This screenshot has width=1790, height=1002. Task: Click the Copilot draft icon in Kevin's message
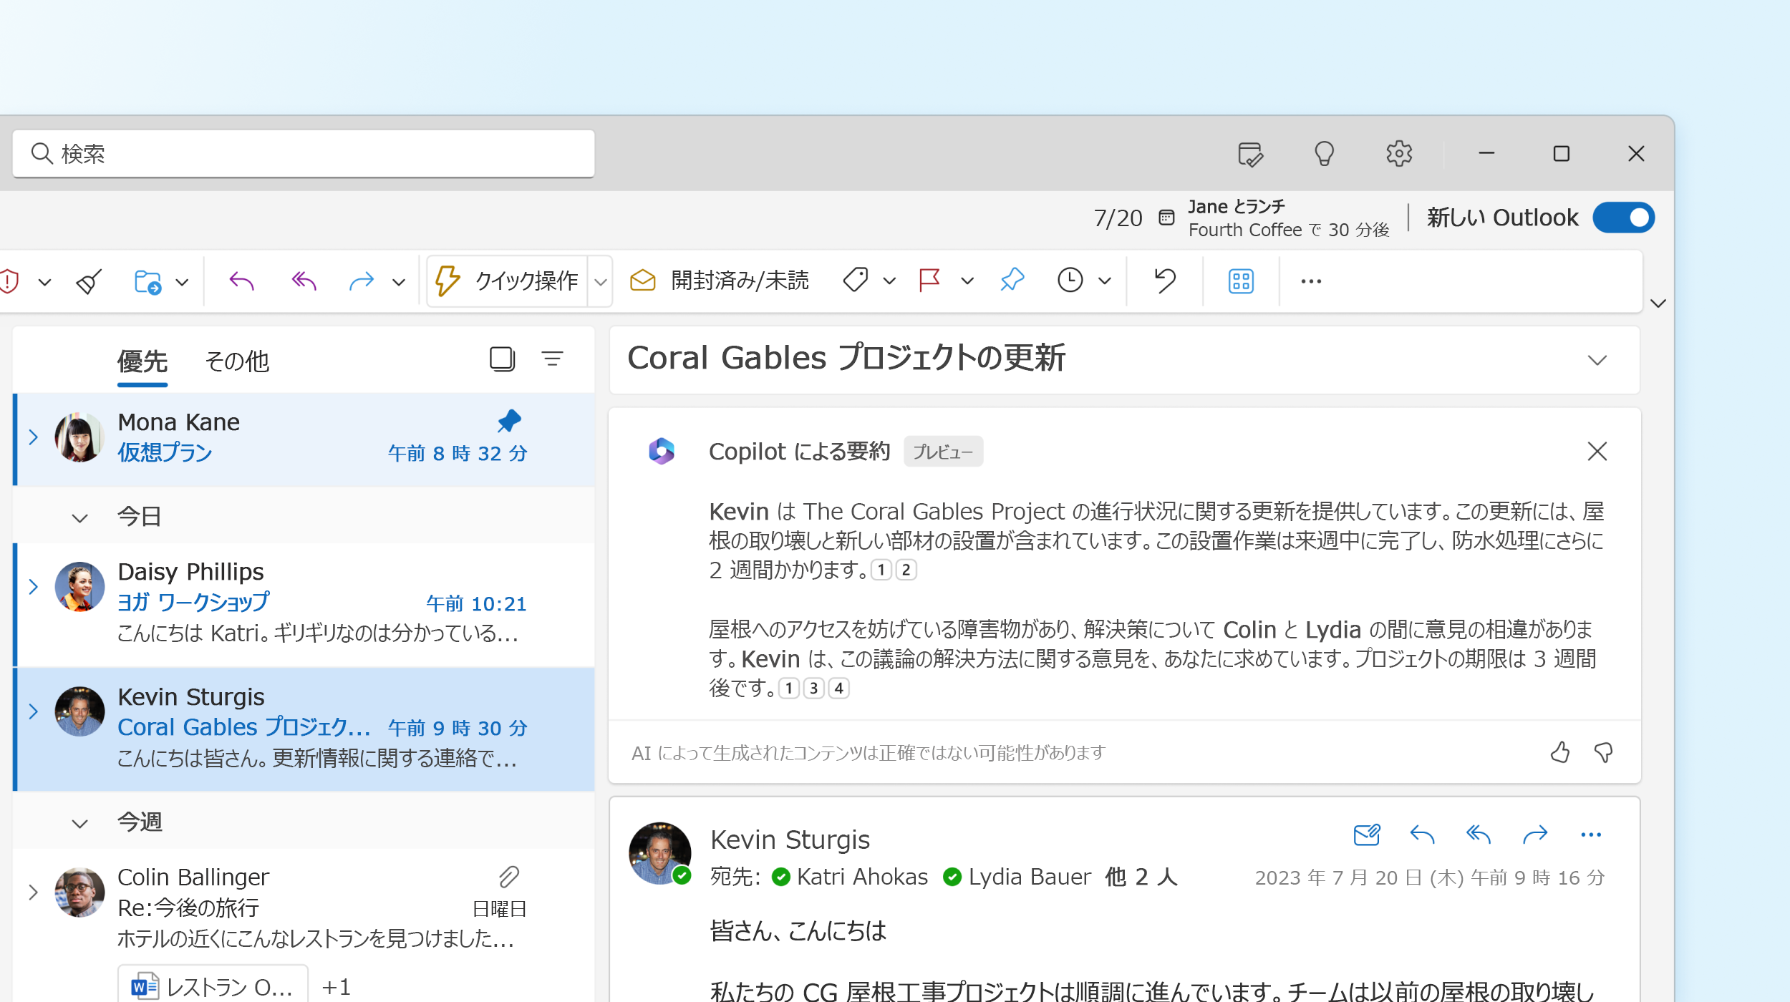tap(1366, 835)
